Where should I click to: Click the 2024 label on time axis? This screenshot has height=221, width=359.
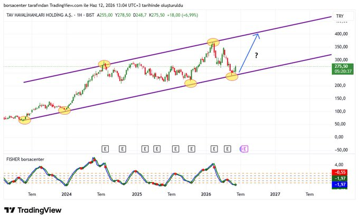coord(67,194)
